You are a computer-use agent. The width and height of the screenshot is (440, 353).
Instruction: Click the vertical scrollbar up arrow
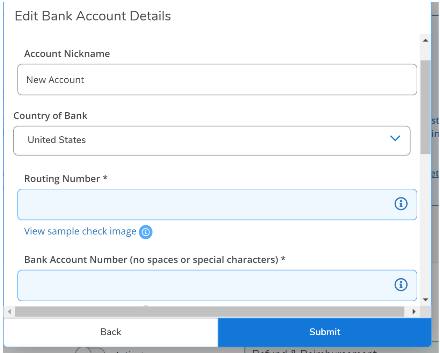pyautogui.click(x=425, y=41)
